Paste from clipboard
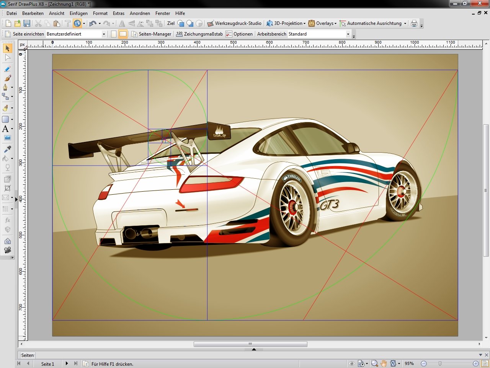The height and width of the screenshot is (368, 490). click(x=57, y=23)
